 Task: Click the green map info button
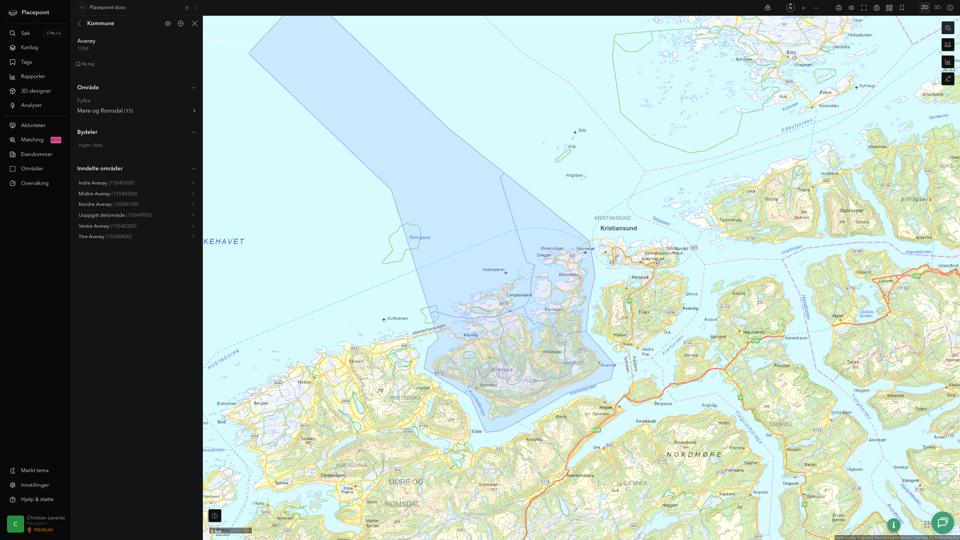[x=894, y=525]
